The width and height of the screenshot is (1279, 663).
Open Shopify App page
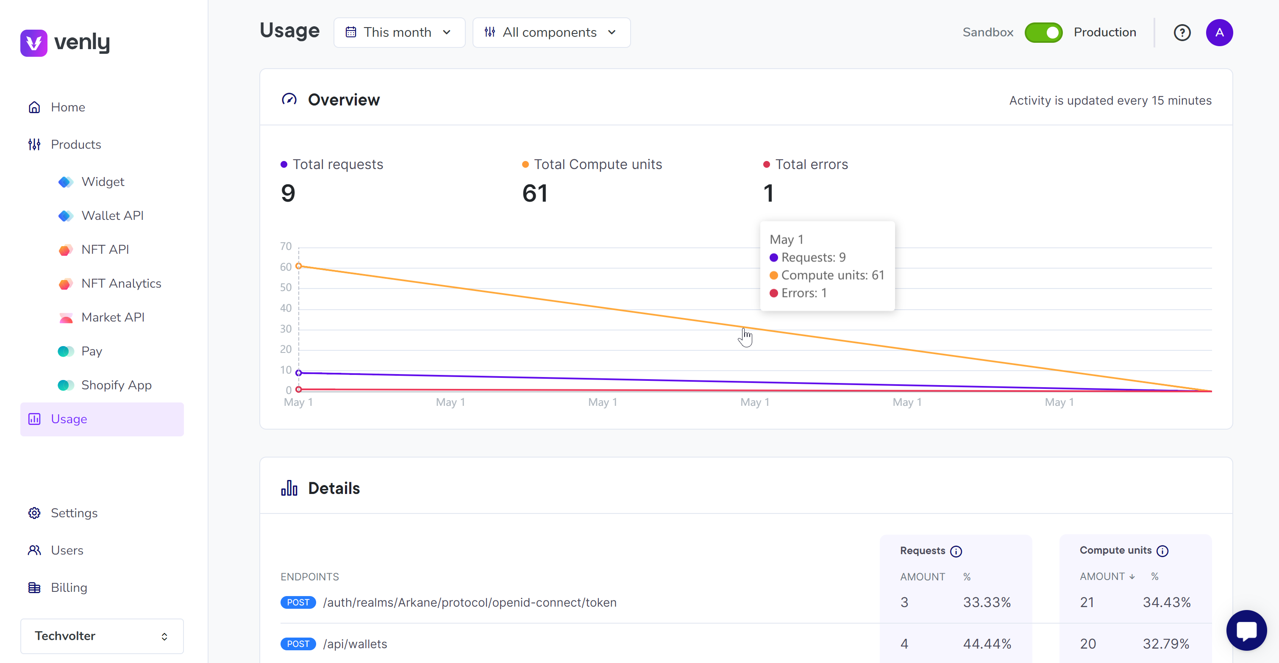pos(116,385)
